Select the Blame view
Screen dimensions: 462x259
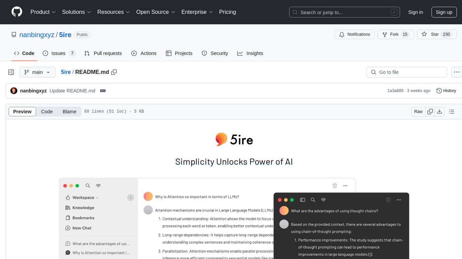tap(70, 112)
